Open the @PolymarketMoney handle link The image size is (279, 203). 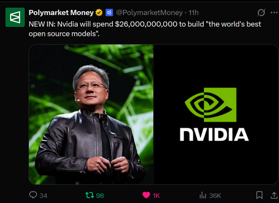(x=149, y=13)
